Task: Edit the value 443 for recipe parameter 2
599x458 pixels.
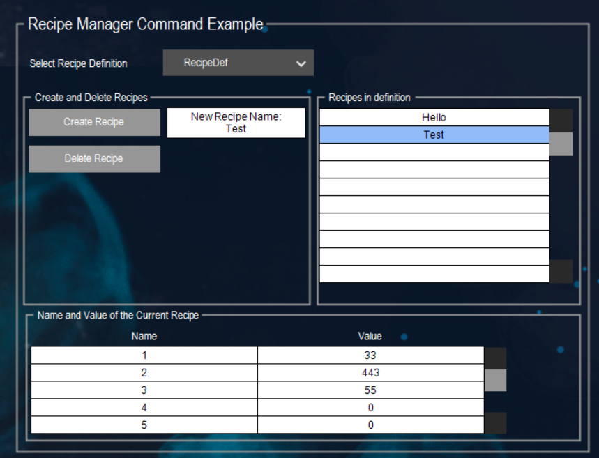Action: tap(370, 372)
